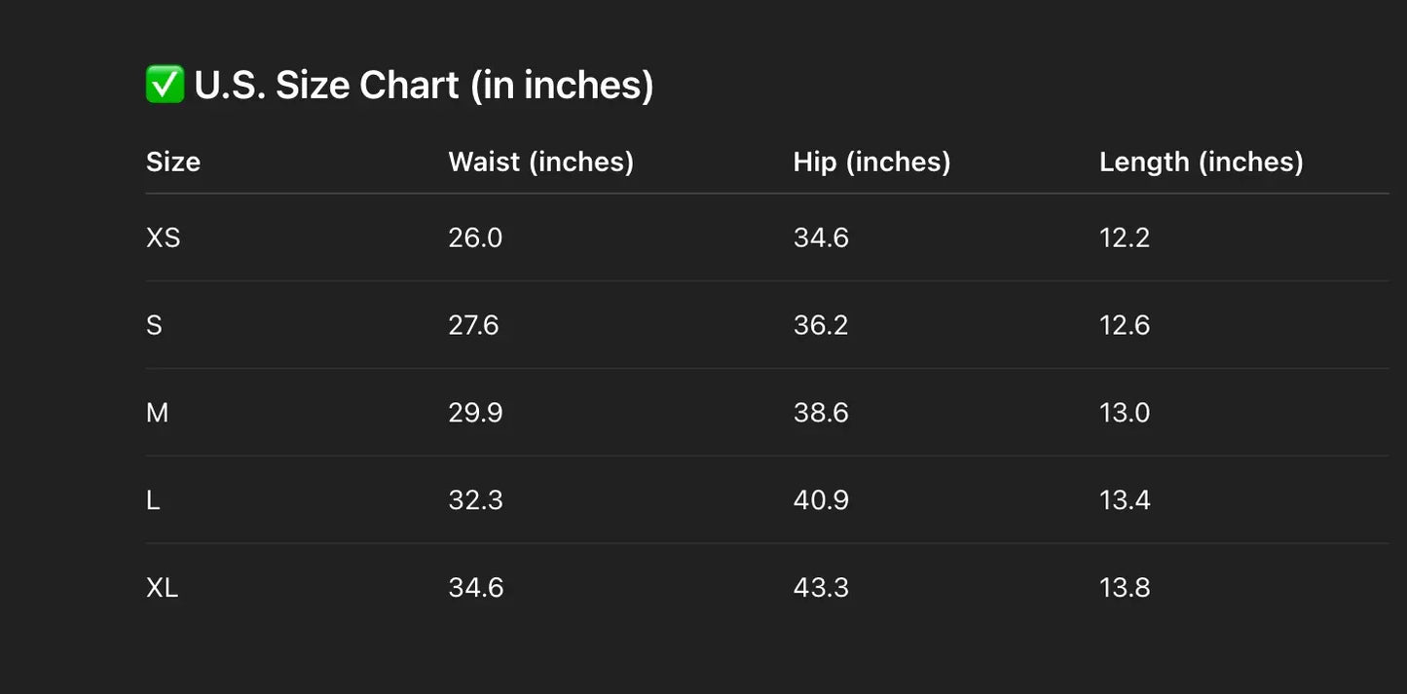Click the Waist (inches) column header
The height and width of the screenshot is (694, 1407).
[540, 162]
